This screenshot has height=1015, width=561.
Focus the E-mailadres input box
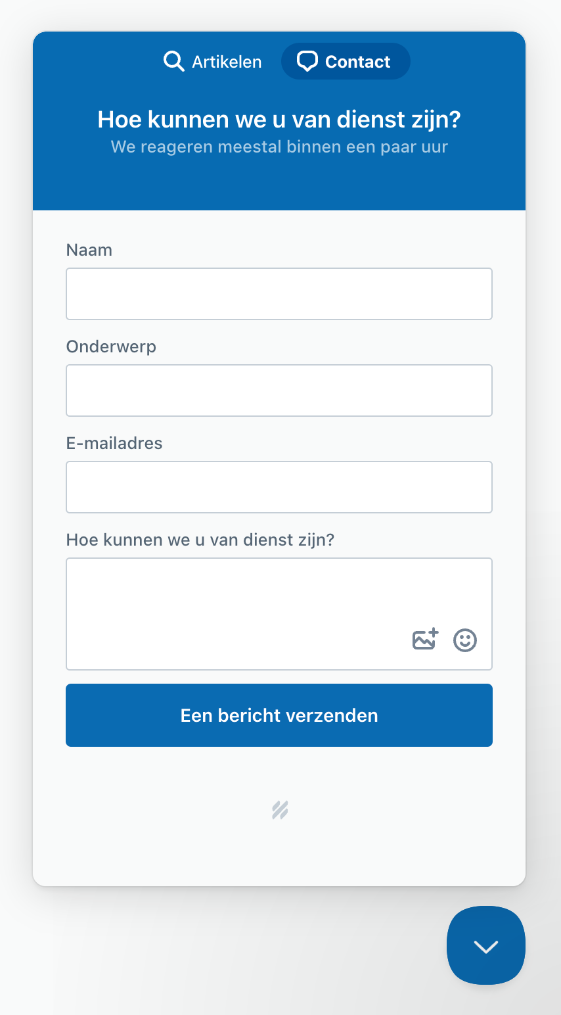pyautogui.click(x=279, y=487)
